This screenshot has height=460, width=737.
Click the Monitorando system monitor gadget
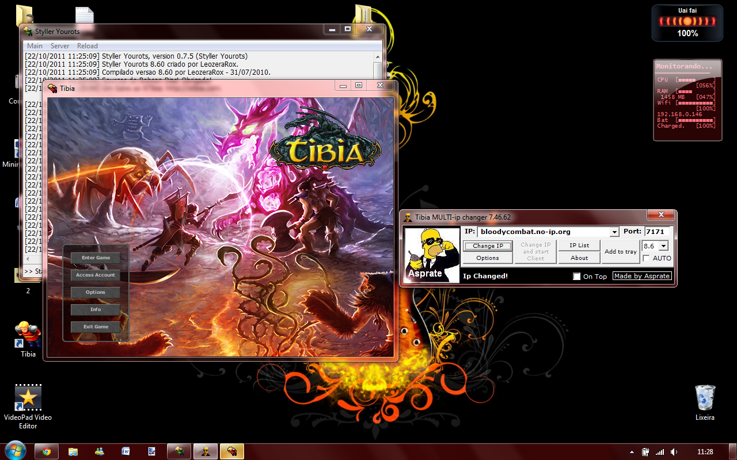coord(687,100)
